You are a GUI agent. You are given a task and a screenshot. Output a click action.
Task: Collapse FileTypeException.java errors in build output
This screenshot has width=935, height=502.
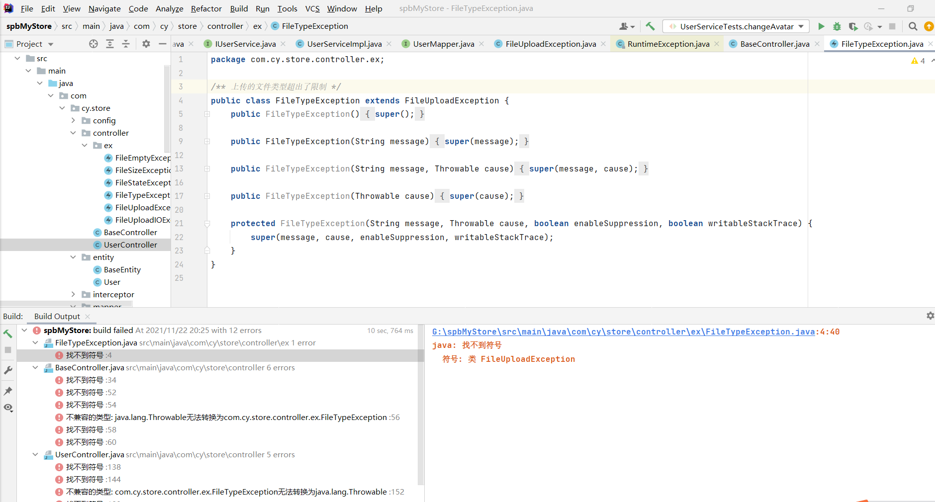pos(35,342)
